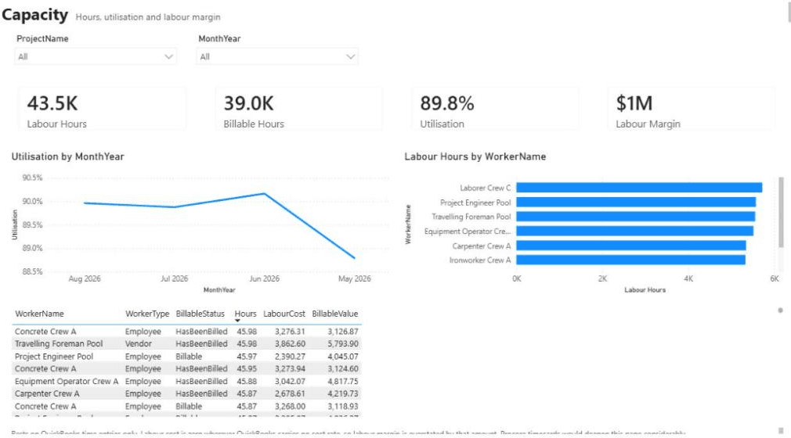Image resolution: width=791 pixels, height=438 pixels.
Task: Select the $1M Labour Margin card
Action: (691, 109)
